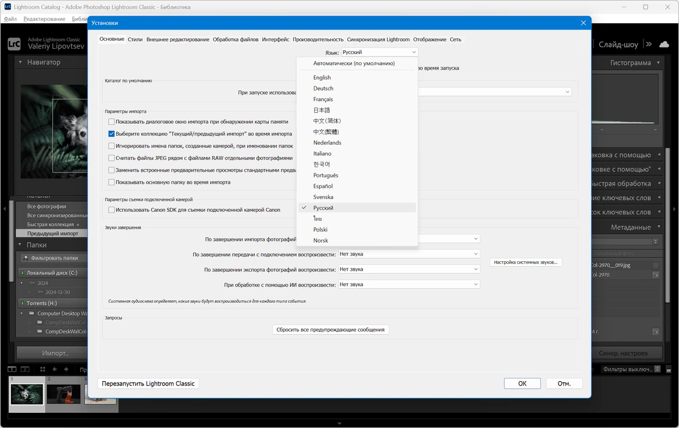Open the Внешнее редактирование tab

178,40
